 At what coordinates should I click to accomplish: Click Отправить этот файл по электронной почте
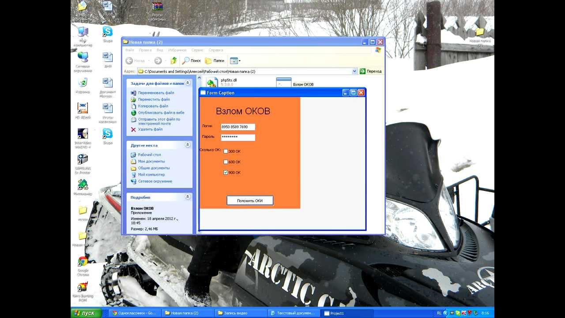(159, 121)
